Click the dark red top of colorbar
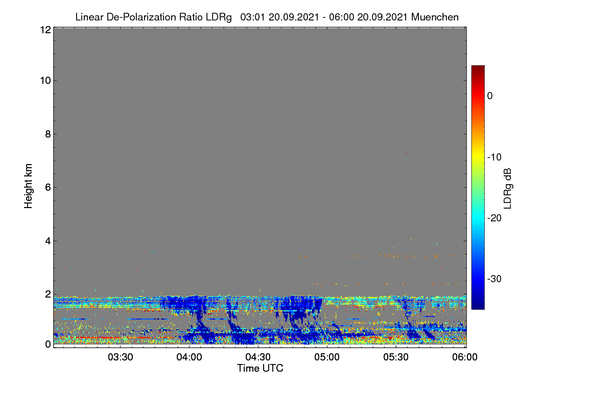 pyautogui.click(x=478, y=69)
